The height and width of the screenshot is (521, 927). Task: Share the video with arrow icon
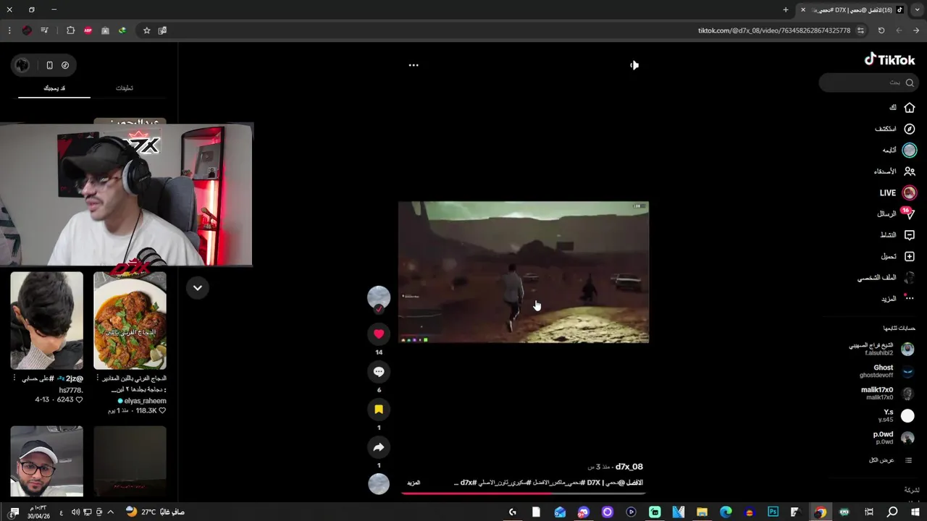pyautogui.click(x=378, y=447)
